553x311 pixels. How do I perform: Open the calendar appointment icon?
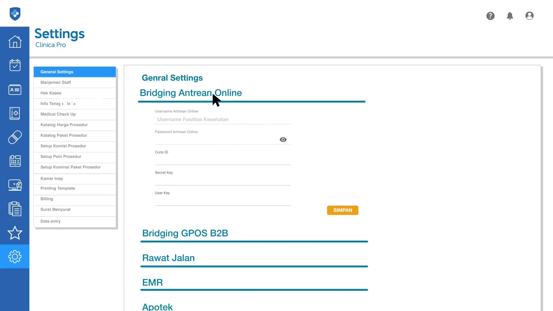tap(15, 65)
